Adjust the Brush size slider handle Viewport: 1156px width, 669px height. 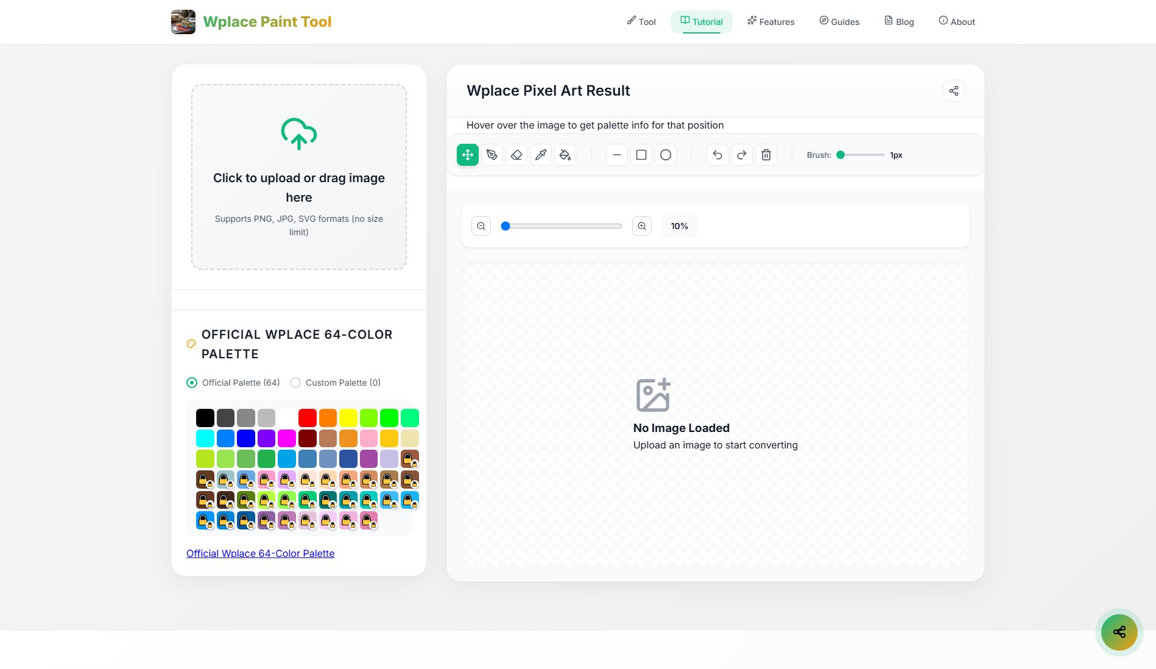click(841, 155)
